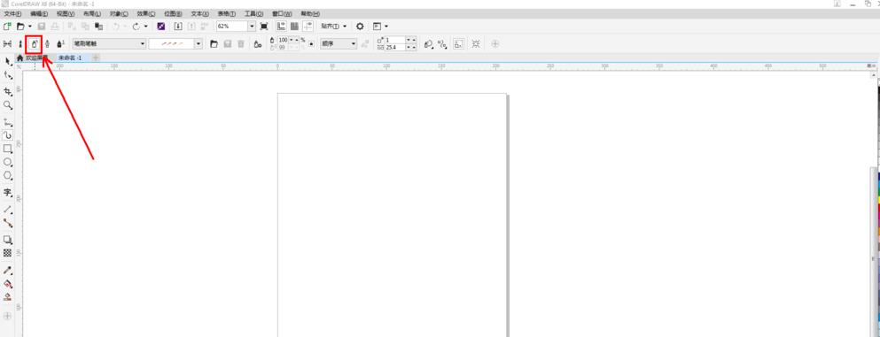Click the Bounding box icon
880x337 pixels.
(458, 43)
